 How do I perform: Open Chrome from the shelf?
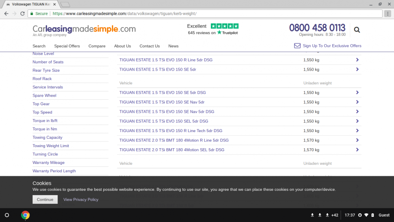(25, 215)
